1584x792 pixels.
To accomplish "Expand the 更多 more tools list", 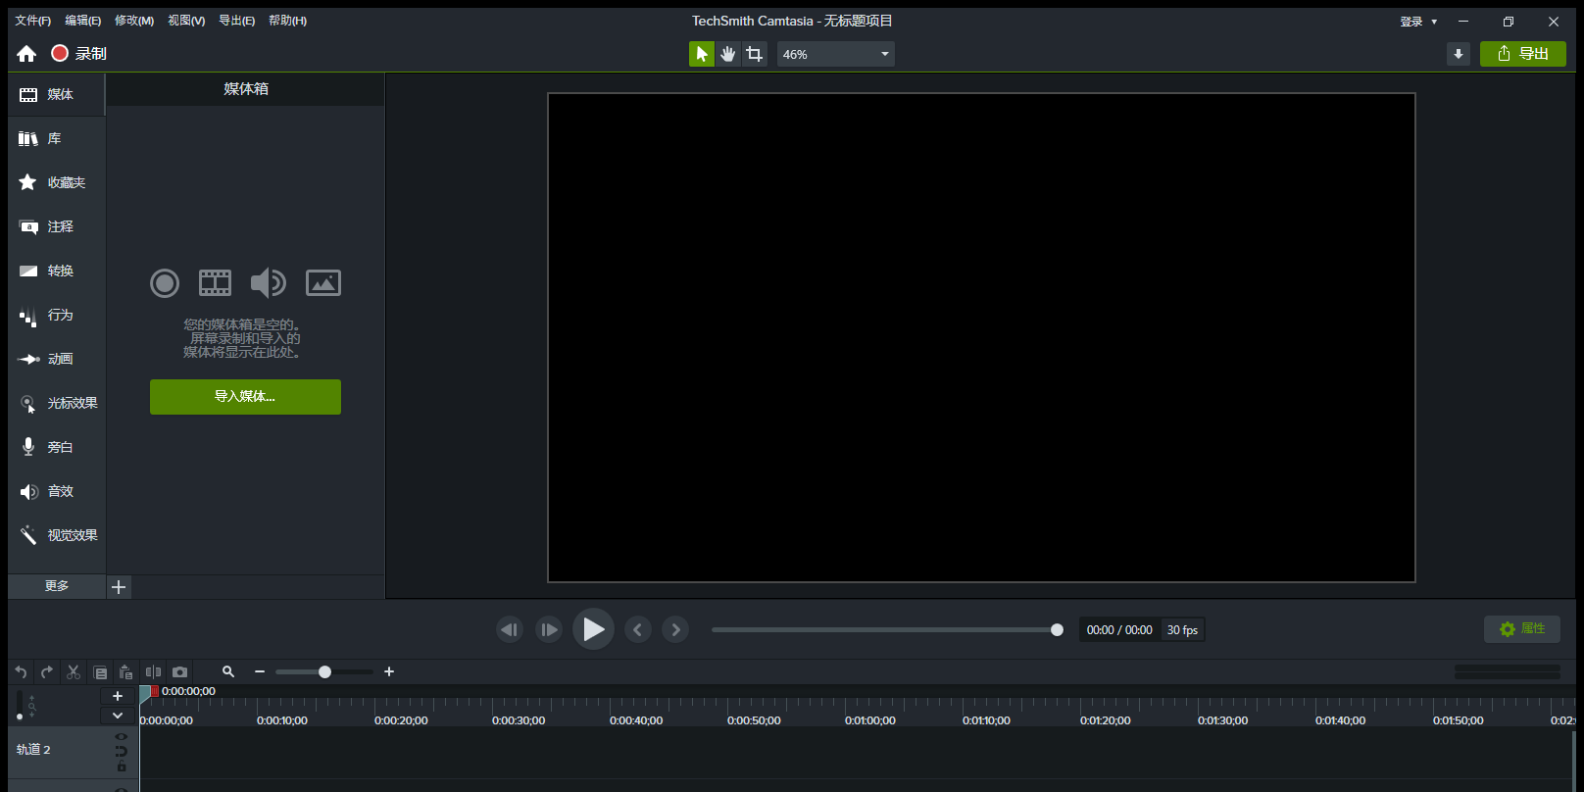I will pos(57,586).
